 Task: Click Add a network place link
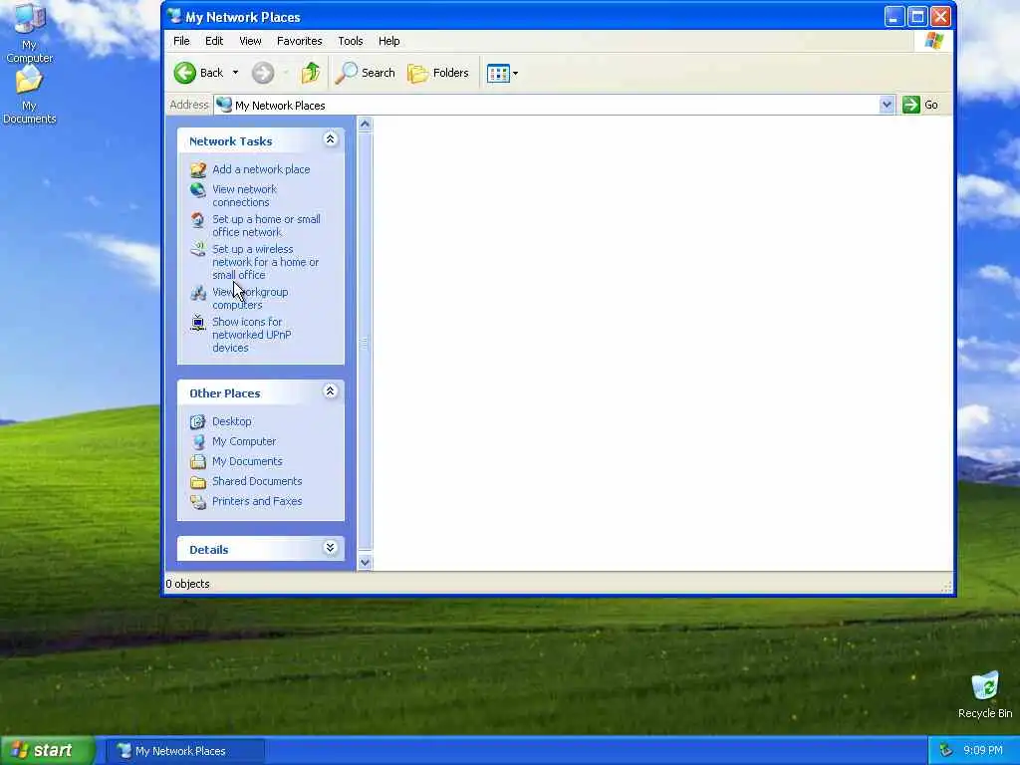coord(261,169)
